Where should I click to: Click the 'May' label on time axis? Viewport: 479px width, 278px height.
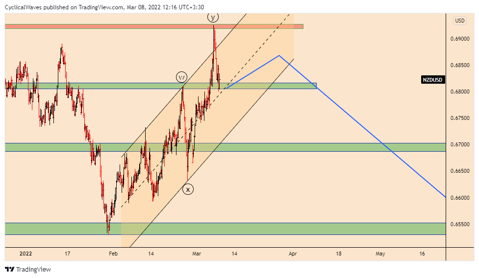pos(380,254)
